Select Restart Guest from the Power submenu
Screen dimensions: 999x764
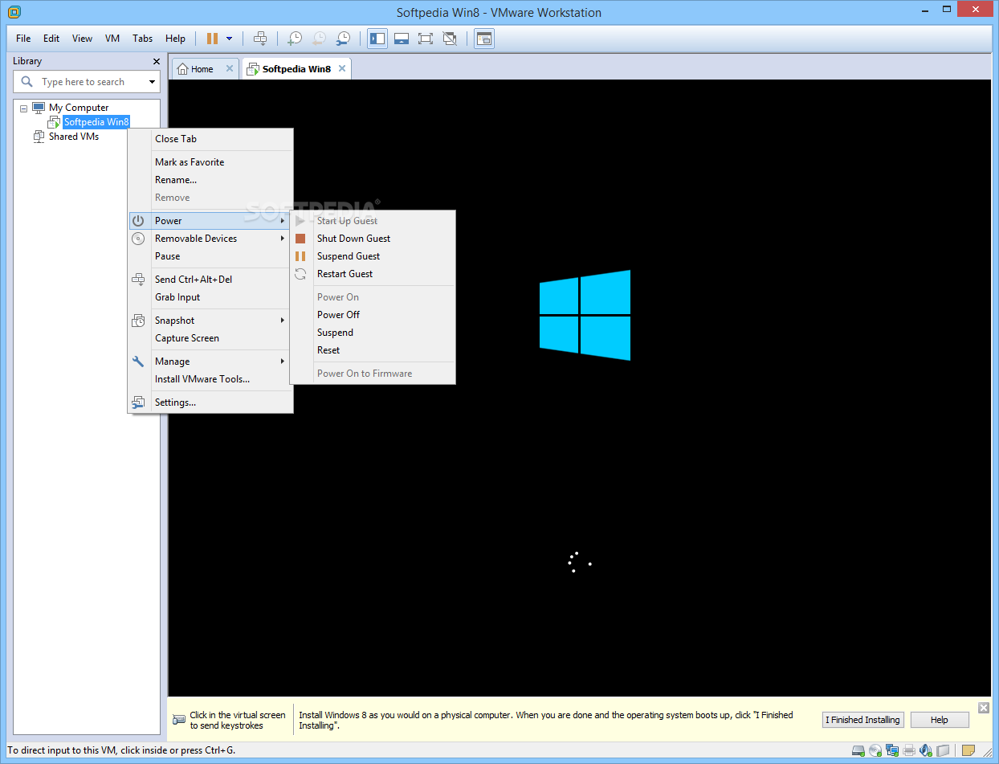pyautogui.click(x=345, y=273)
